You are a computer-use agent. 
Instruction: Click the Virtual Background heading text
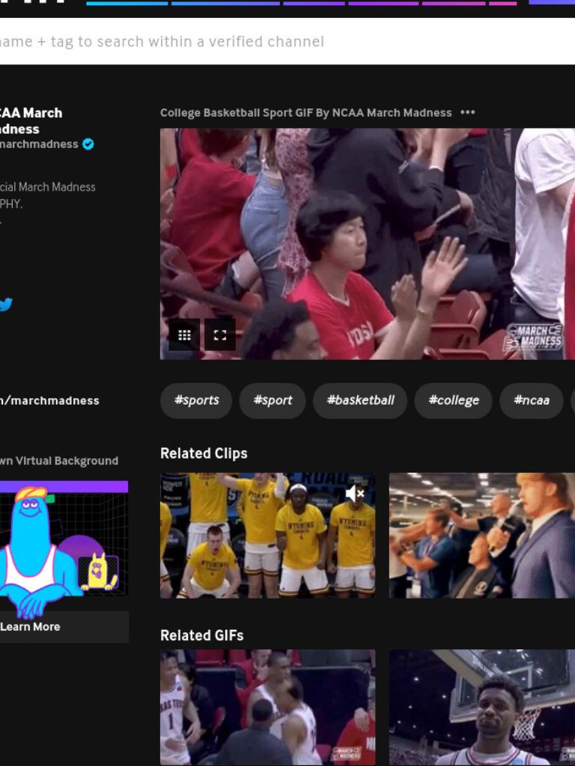pyautogui.click(x=59, y=461)
